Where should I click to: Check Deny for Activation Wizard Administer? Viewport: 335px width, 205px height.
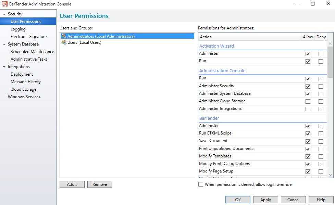(x=321, y=54)
